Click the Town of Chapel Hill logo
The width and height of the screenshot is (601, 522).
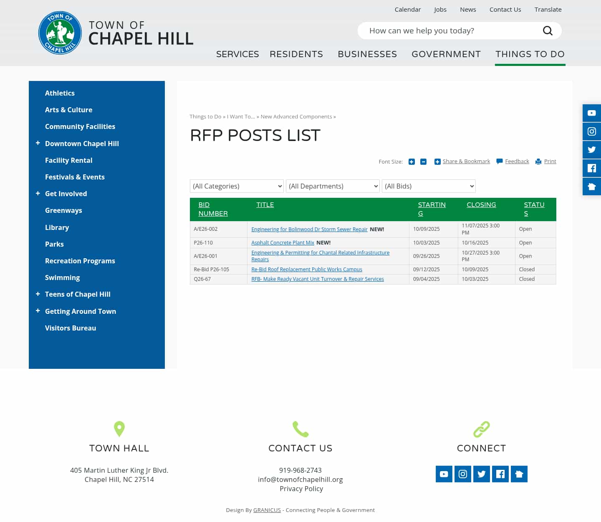(116, 33)
